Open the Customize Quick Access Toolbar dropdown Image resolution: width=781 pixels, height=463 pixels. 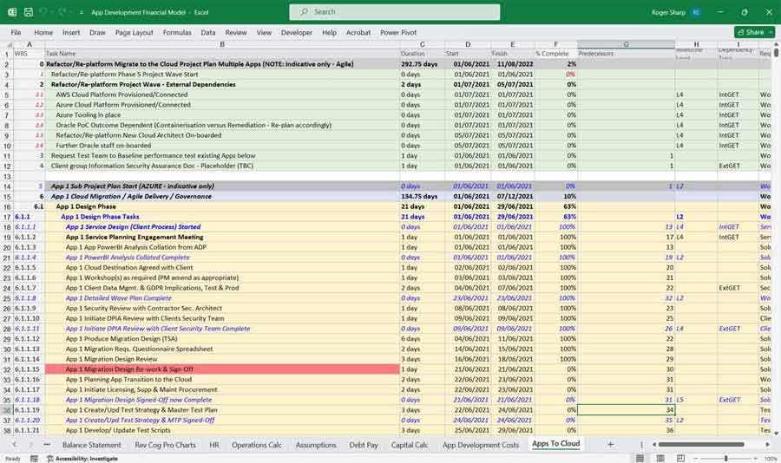click(x=80, y=12)
